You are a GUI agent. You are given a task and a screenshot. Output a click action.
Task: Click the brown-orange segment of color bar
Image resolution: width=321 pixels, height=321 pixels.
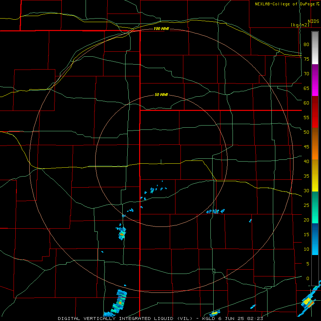(315, 144)
